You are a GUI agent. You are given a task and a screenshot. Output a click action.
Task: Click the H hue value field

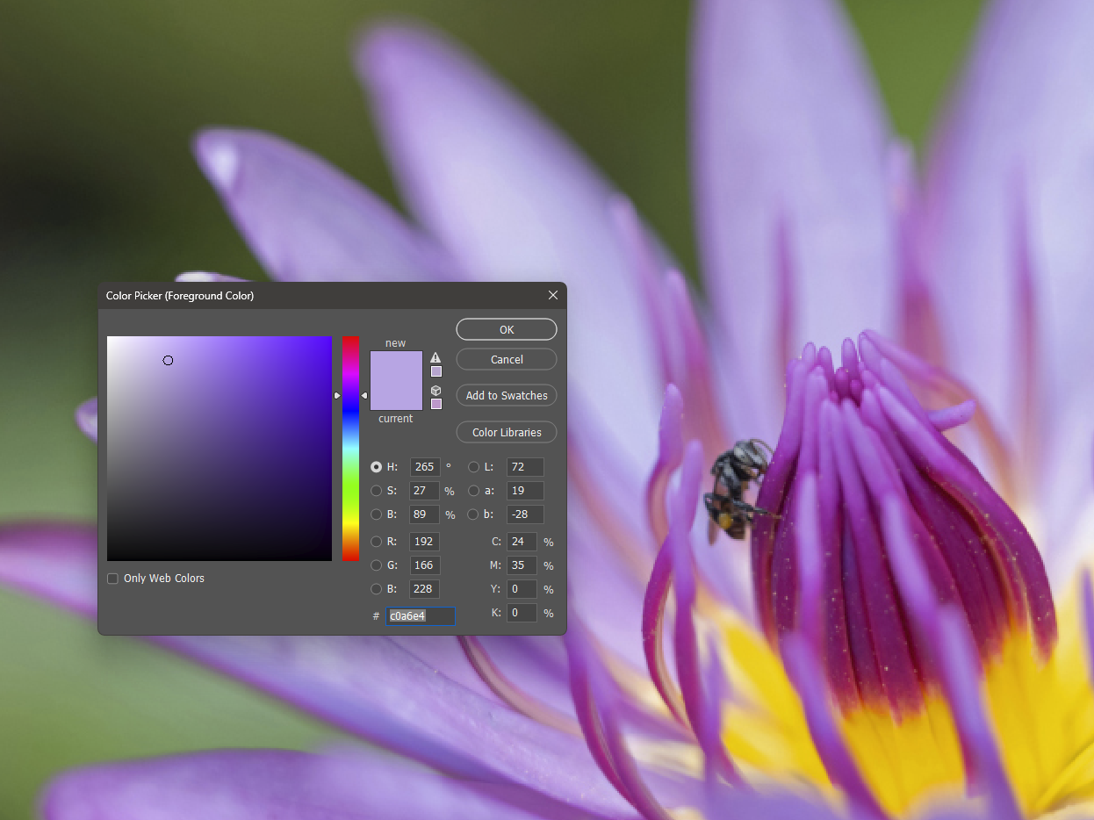[x=424, y=466]
